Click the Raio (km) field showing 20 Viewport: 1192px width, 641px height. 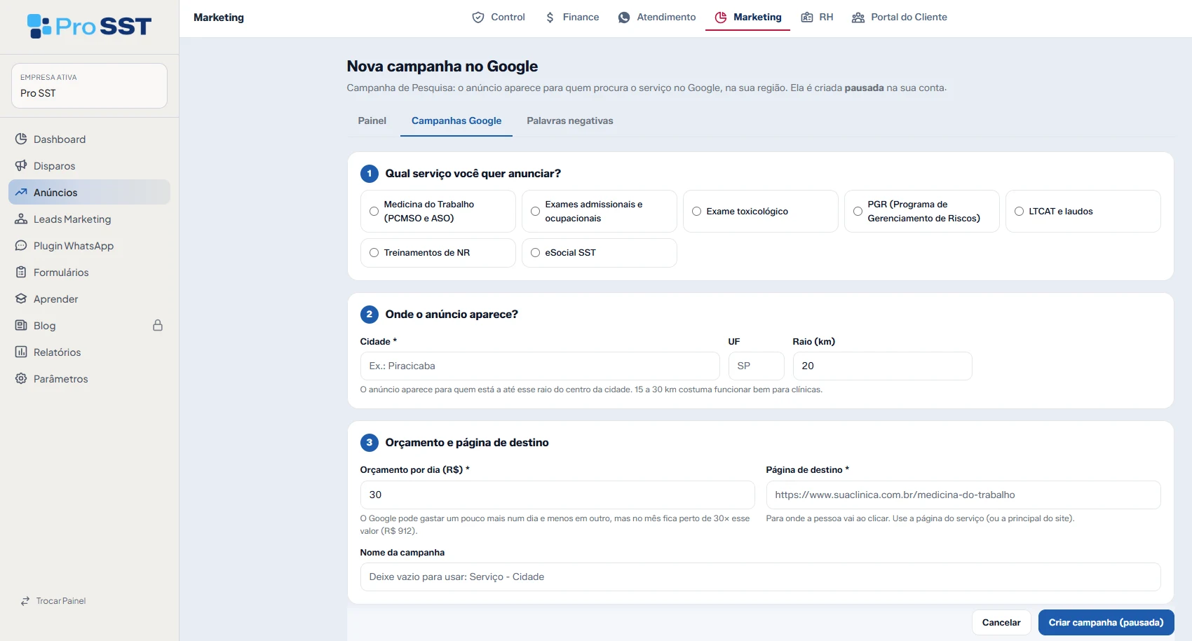(882, 366)
